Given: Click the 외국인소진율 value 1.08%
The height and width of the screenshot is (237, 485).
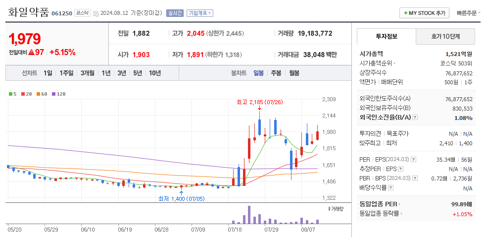Looking at the screenshot, I should click(463, 118).
